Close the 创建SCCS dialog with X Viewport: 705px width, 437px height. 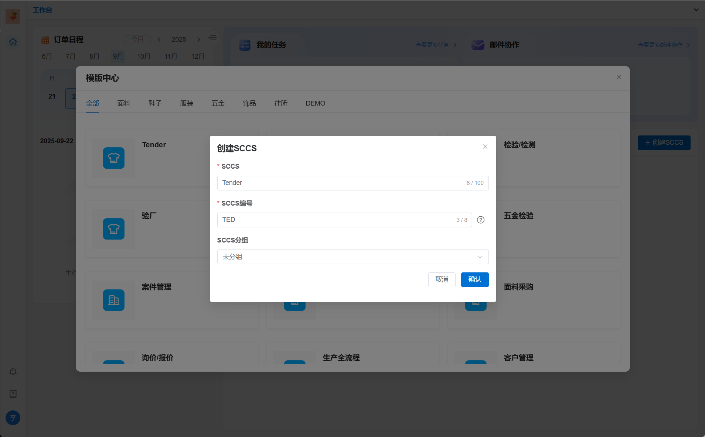pos(485,147)
